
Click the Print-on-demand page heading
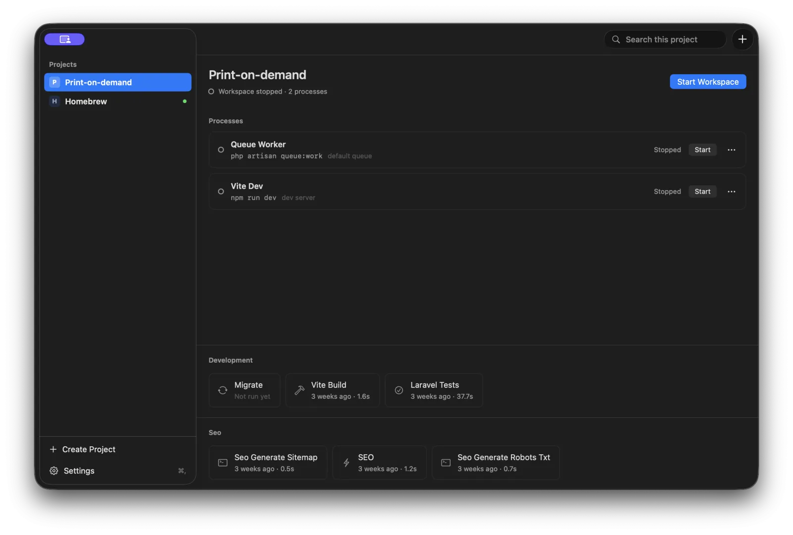pos(257,75)
